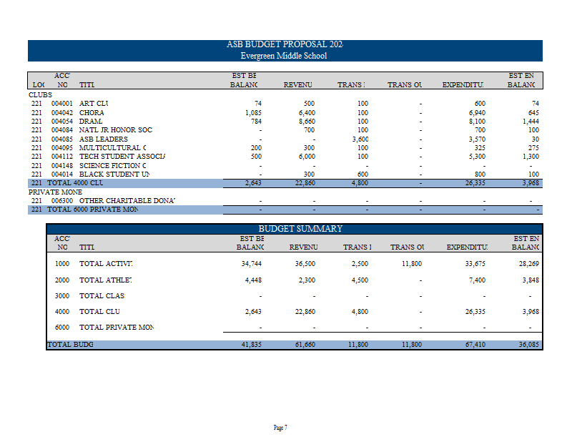The width and height of the screenshot is (572, 442).
Task: Select the Evergreen Middle School subtitle
Action: [284, 56]
